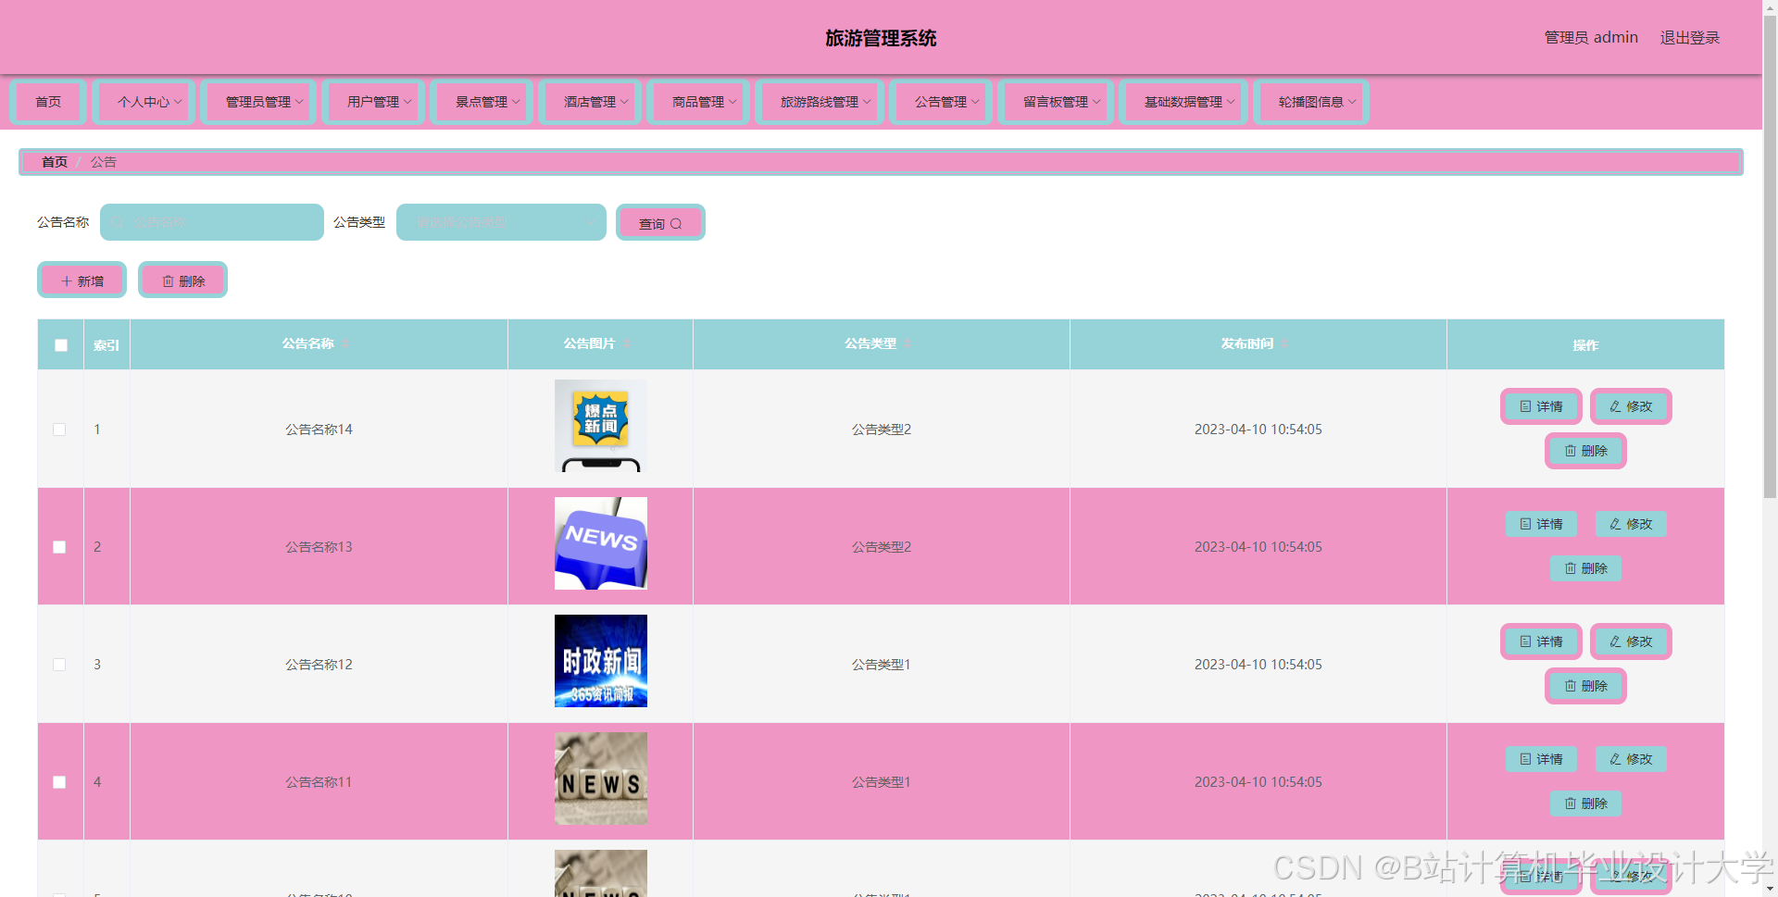1778x897 pixels.
Task: Open the NEWS blocks thumbnail of 公告名称11
Action: pyautogui.click(x=601, y=779)
